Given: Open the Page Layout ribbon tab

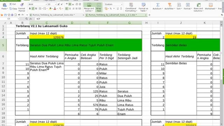Looking at the screenshot, I should point(49,0).
